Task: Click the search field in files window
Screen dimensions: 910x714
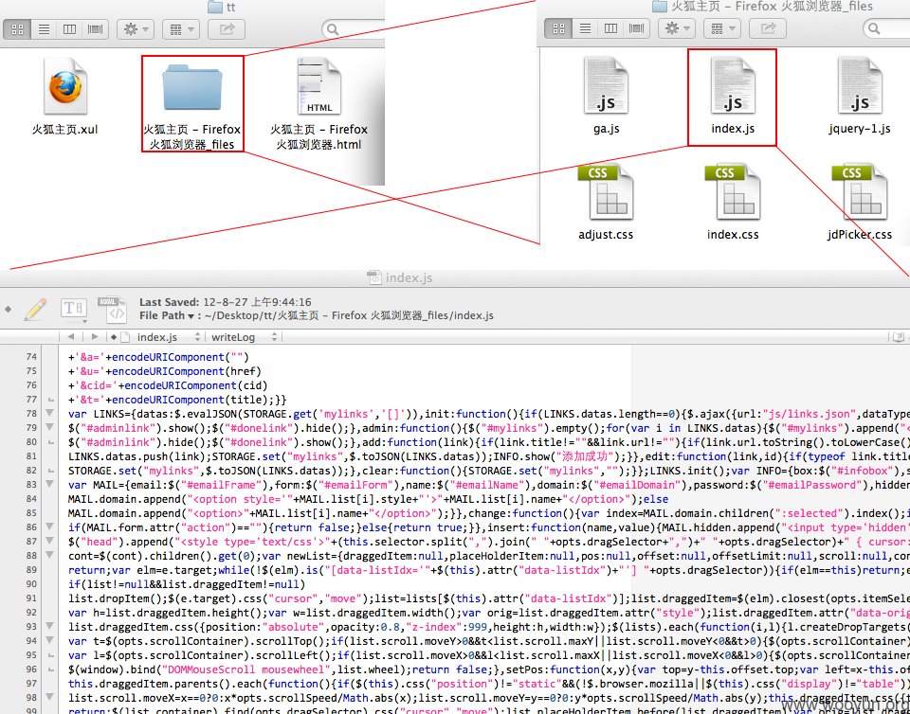Action: click(x=887, y=27)
